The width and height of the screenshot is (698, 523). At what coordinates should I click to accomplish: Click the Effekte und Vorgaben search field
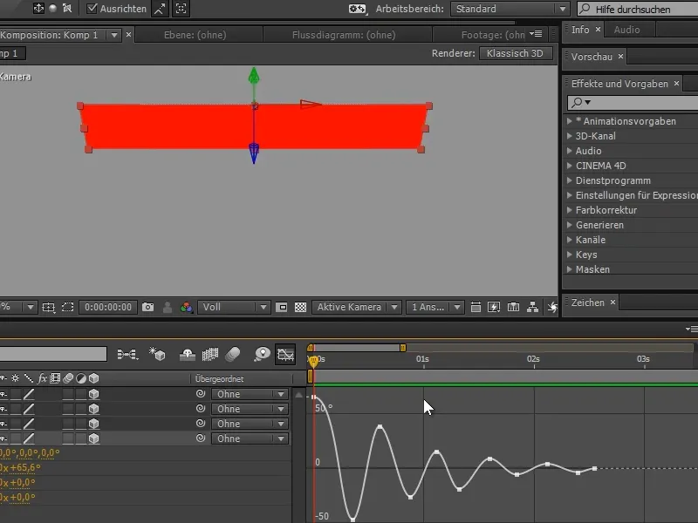pyautogui.click(x=628, y=103)
